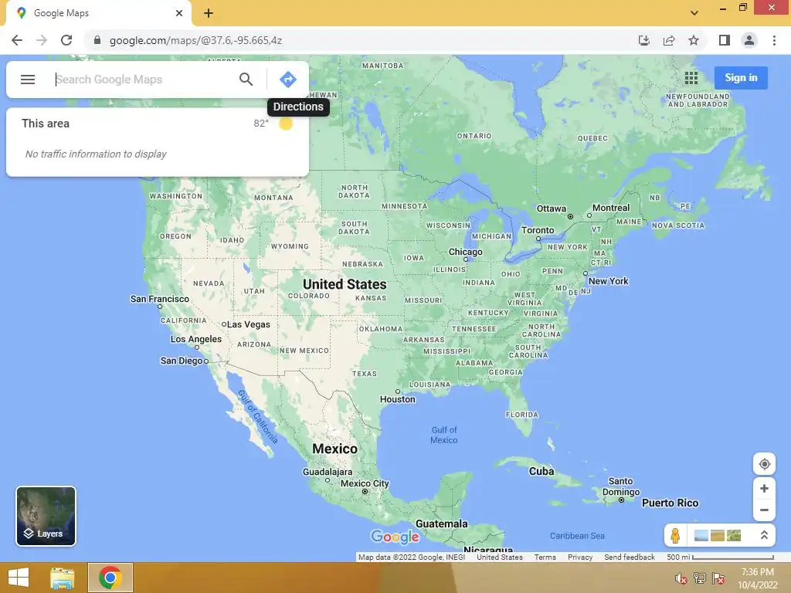Click the sunny weather icon
791x593 pixels.
(286, 124)
